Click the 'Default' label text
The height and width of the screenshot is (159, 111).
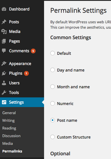64,53
